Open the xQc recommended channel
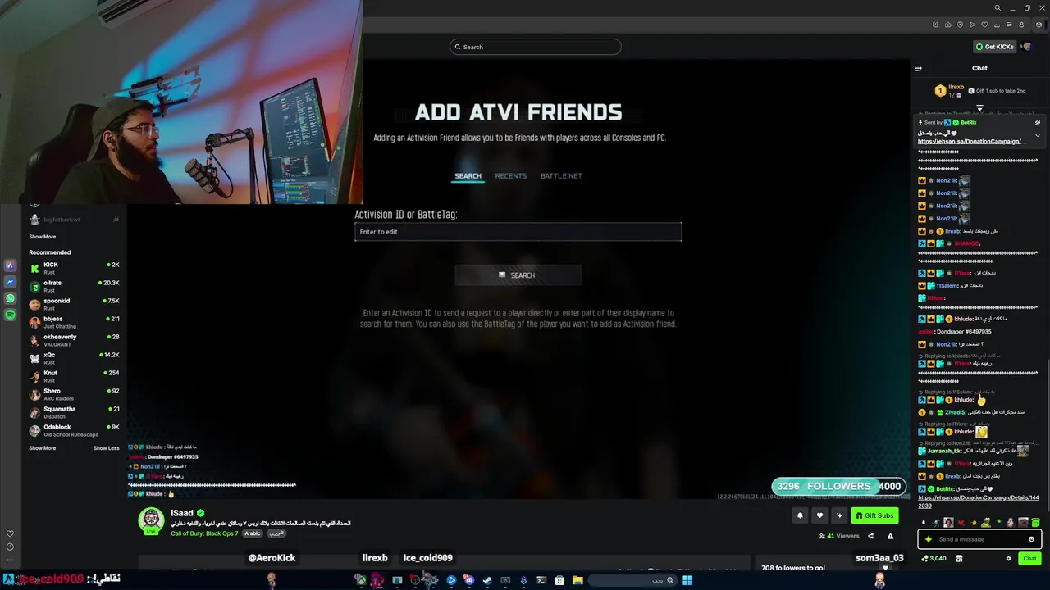The height and width of the screenshot is (590, 1050). click(x=74, y=358)
